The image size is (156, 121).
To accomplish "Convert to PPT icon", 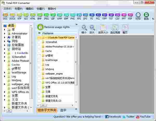I will (124, 16).
